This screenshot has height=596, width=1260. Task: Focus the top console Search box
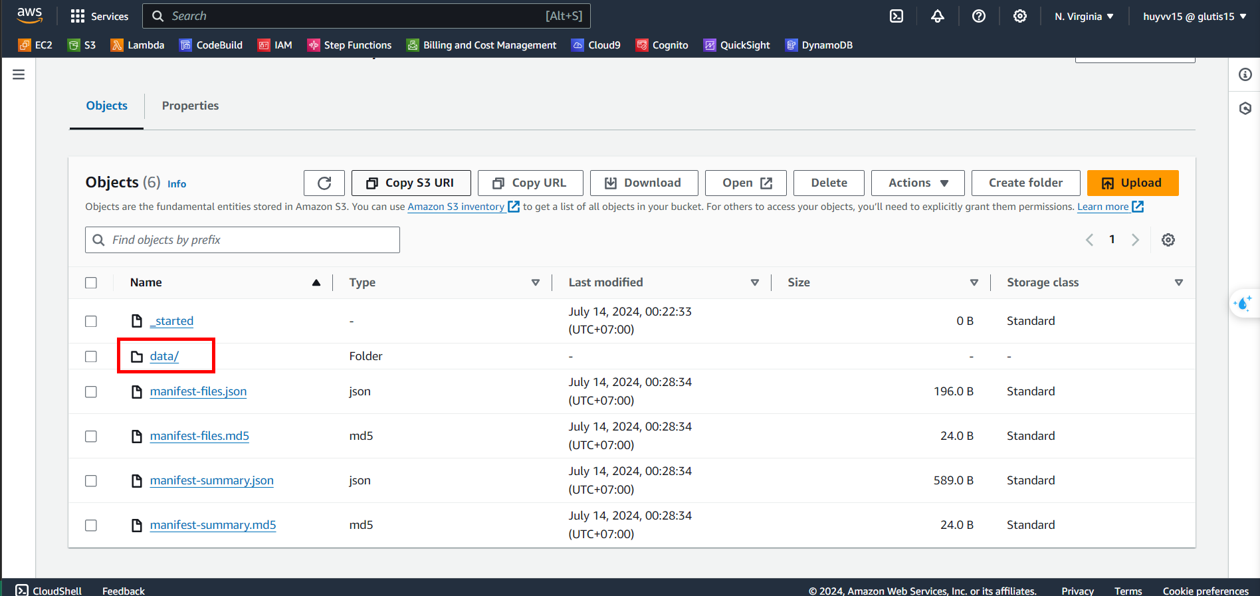pyautogui.click(x=367, y=16)
